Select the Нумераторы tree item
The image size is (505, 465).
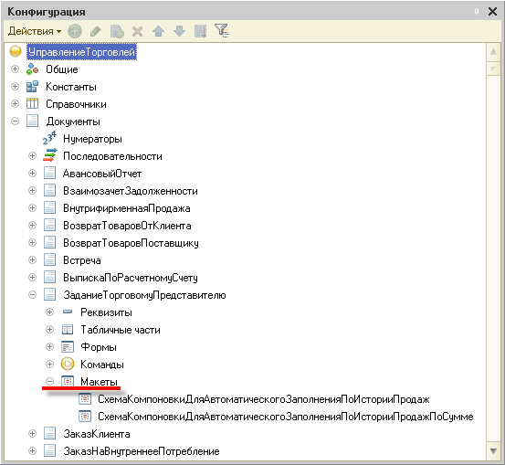93,139
